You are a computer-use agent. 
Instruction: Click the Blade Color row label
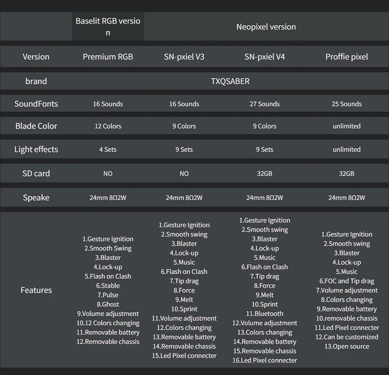pyautogui.click(x=36, y=126)
